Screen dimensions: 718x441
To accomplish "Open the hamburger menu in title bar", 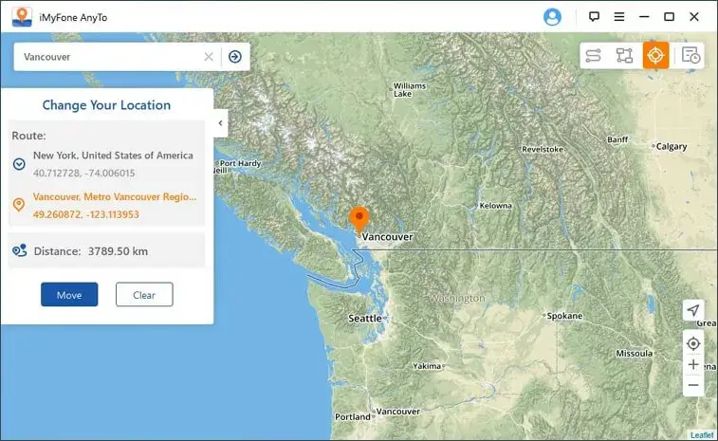I will pos(619,17).
